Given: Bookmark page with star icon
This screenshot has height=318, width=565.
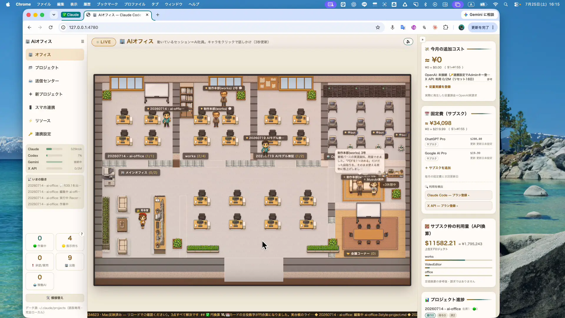Looking at the screenshot, I should [378, 27].
